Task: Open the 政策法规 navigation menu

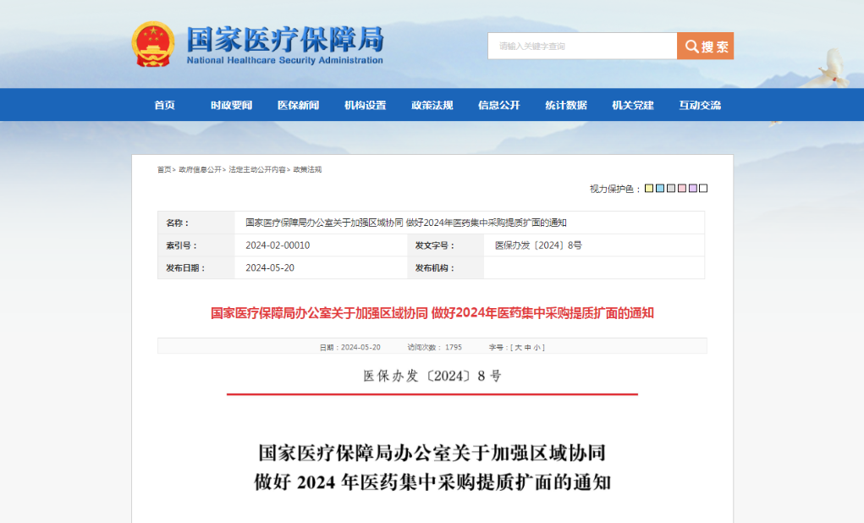Action: [x=432, y=106]
